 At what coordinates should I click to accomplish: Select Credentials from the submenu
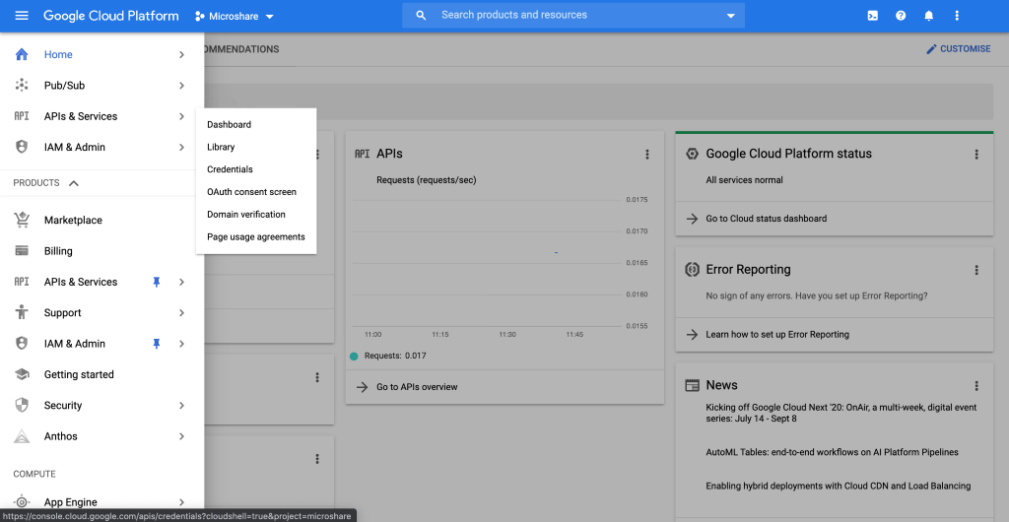(x=230, y=169)
